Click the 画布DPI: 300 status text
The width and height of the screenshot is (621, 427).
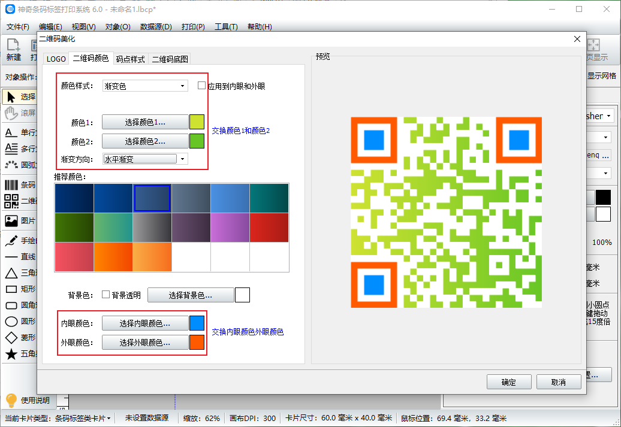pyautogui.click(x=253, y=418)
